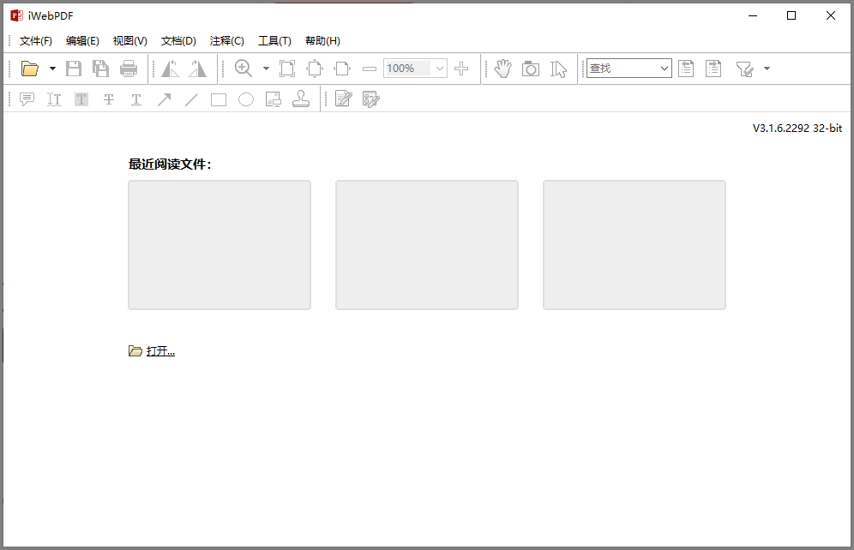Rotate page counterclockwise
This screenshot has width=854, height=550.
(x=170, y=69)
